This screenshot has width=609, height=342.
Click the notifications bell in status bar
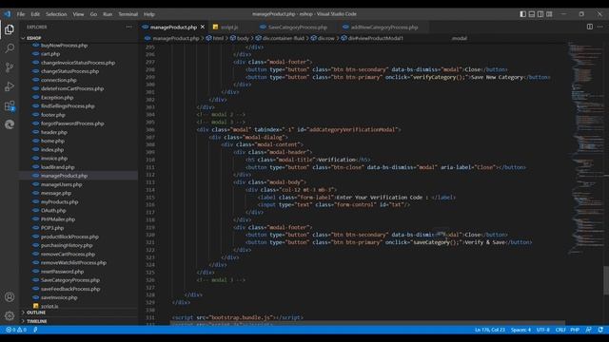600,330
